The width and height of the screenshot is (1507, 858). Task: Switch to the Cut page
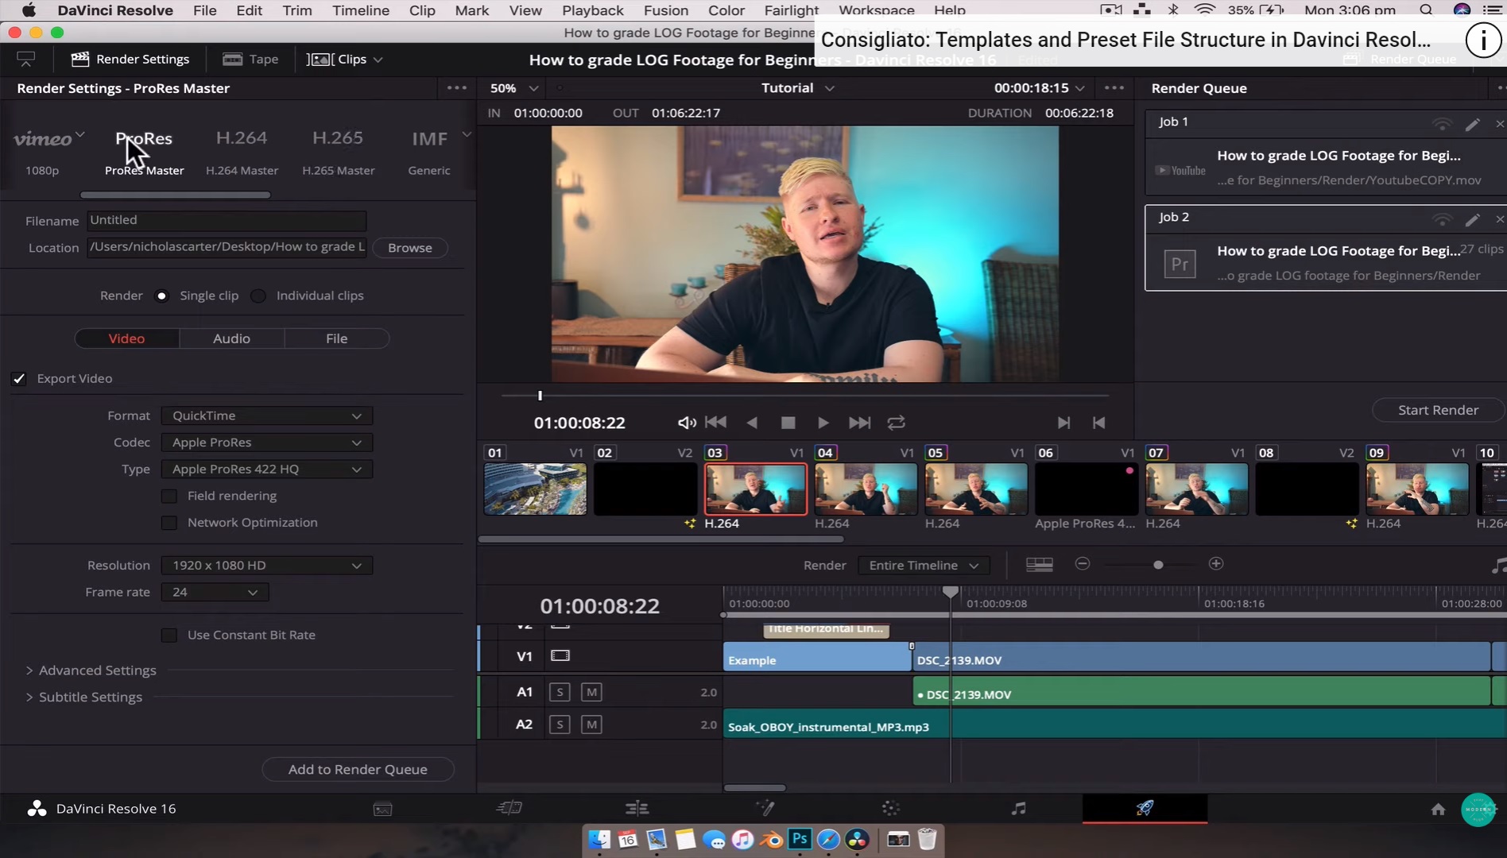coord(509,809)
